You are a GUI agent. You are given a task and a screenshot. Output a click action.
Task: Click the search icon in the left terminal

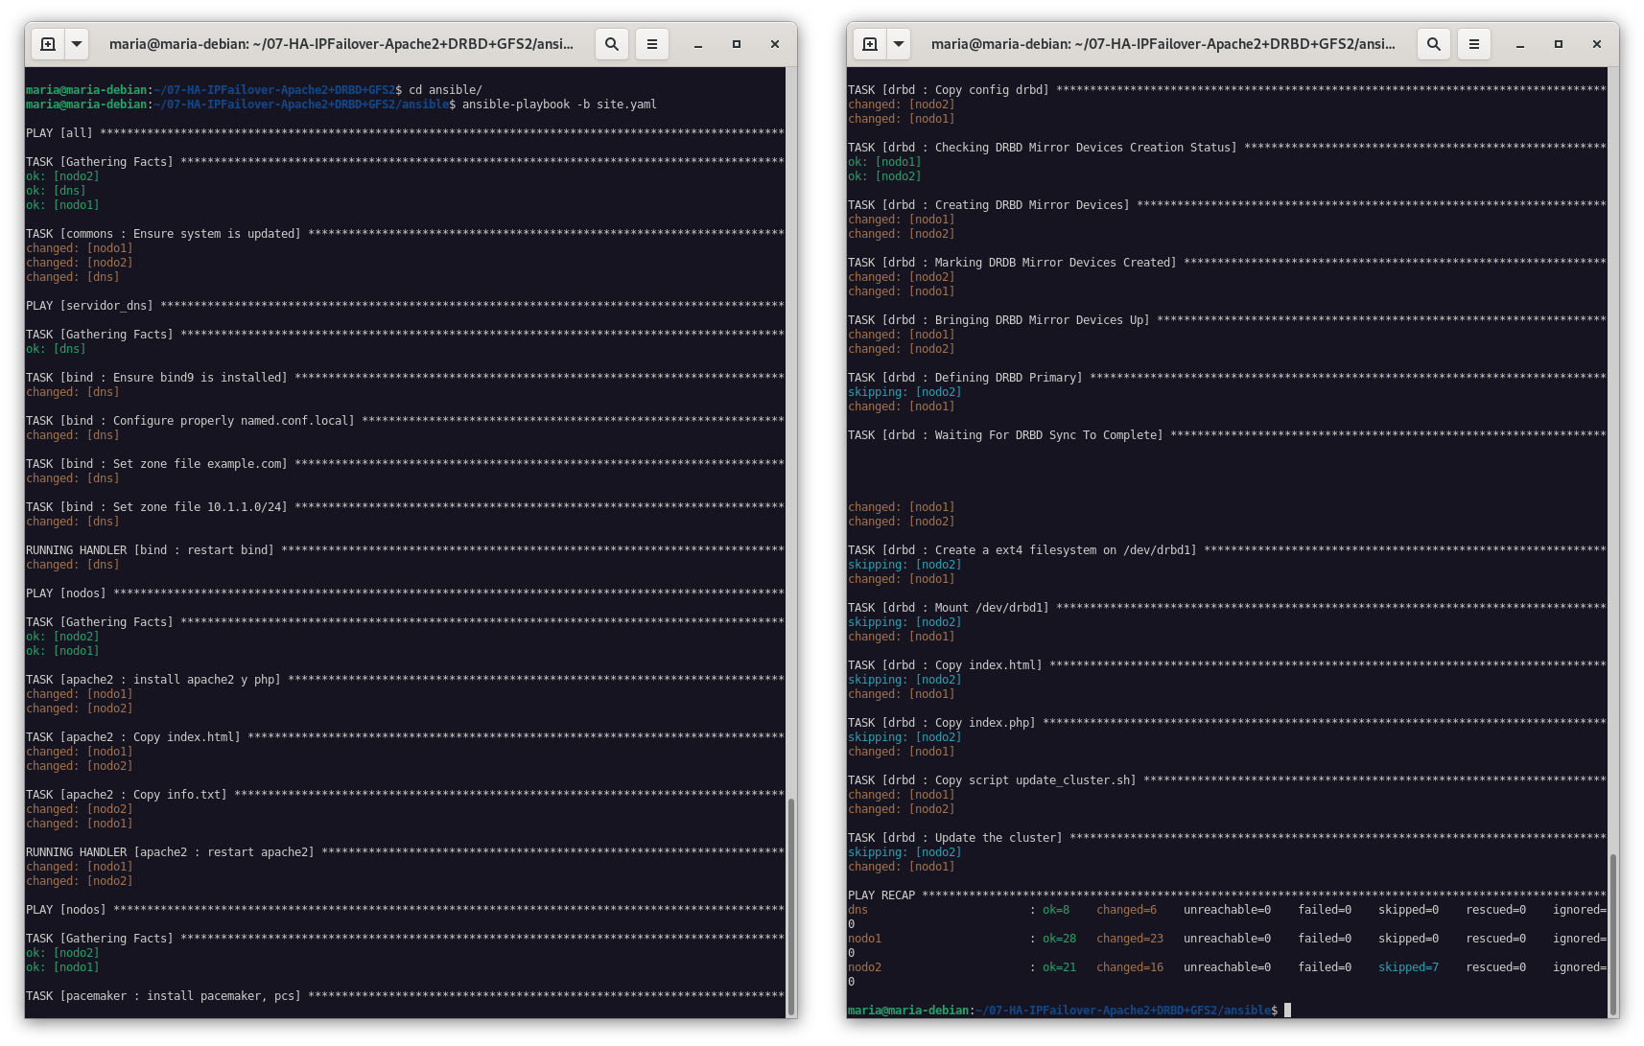point(612,44)
